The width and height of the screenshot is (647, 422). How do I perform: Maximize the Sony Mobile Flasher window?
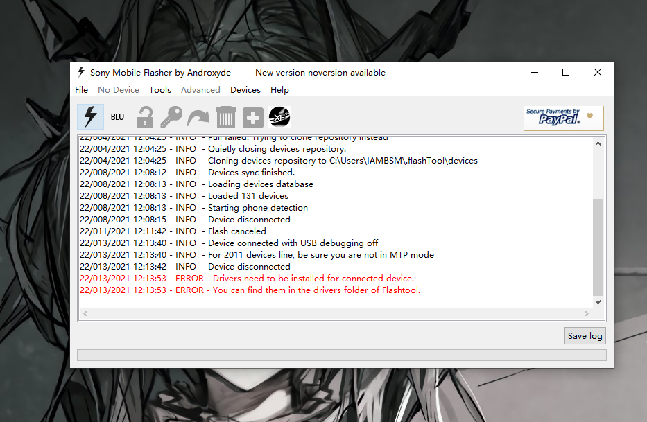point(566,72)
